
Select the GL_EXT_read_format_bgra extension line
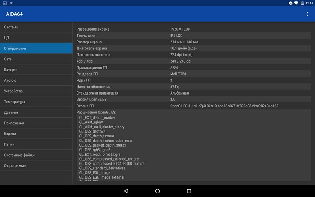point(100,155)
